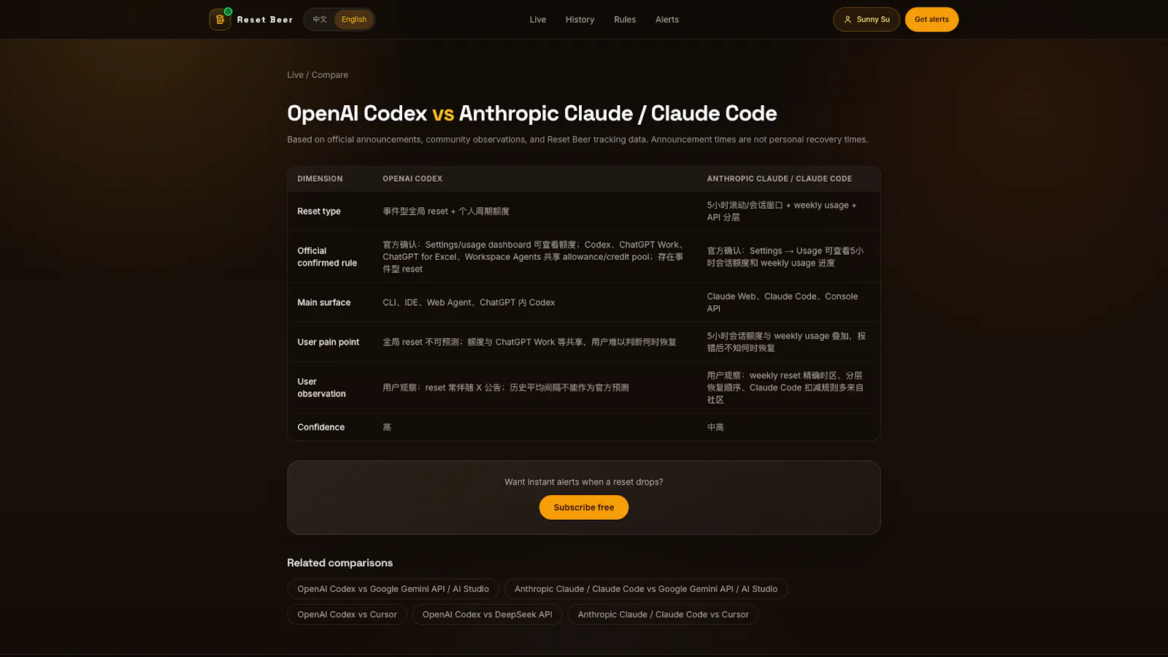1168x657 pixels.
Task: Select the Confidence row label
Action: [320, 428]
